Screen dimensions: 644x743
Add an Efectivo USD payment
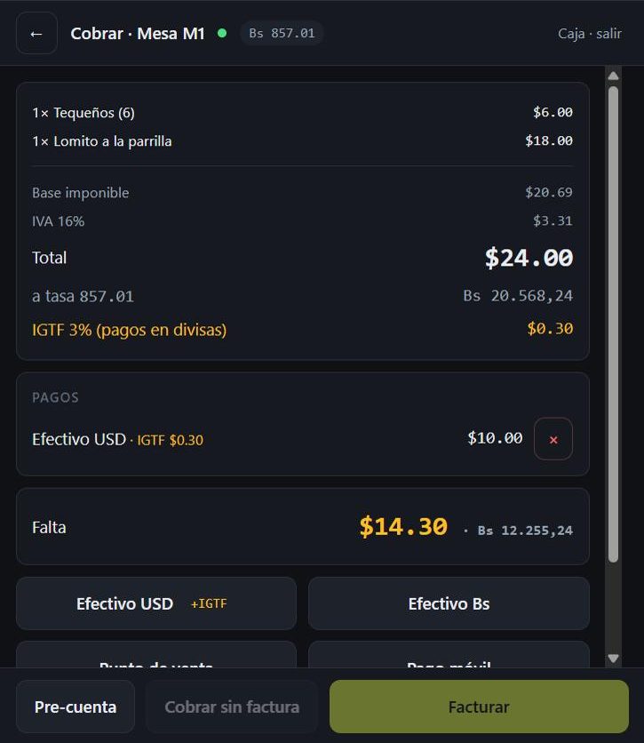coord(156,603)
